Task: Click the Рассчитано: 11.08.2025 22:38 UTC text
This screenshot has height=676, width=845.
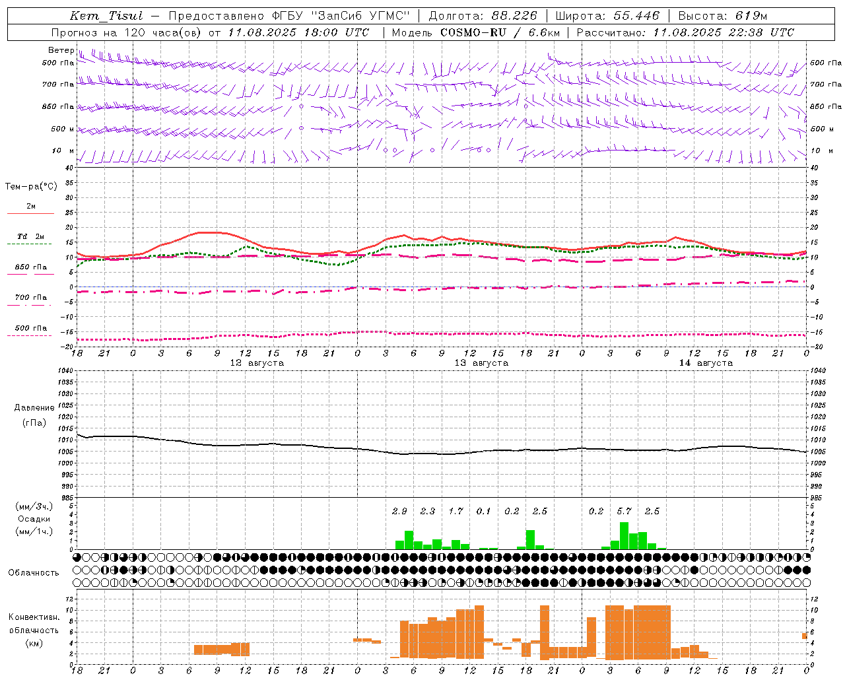Action: 685,32
